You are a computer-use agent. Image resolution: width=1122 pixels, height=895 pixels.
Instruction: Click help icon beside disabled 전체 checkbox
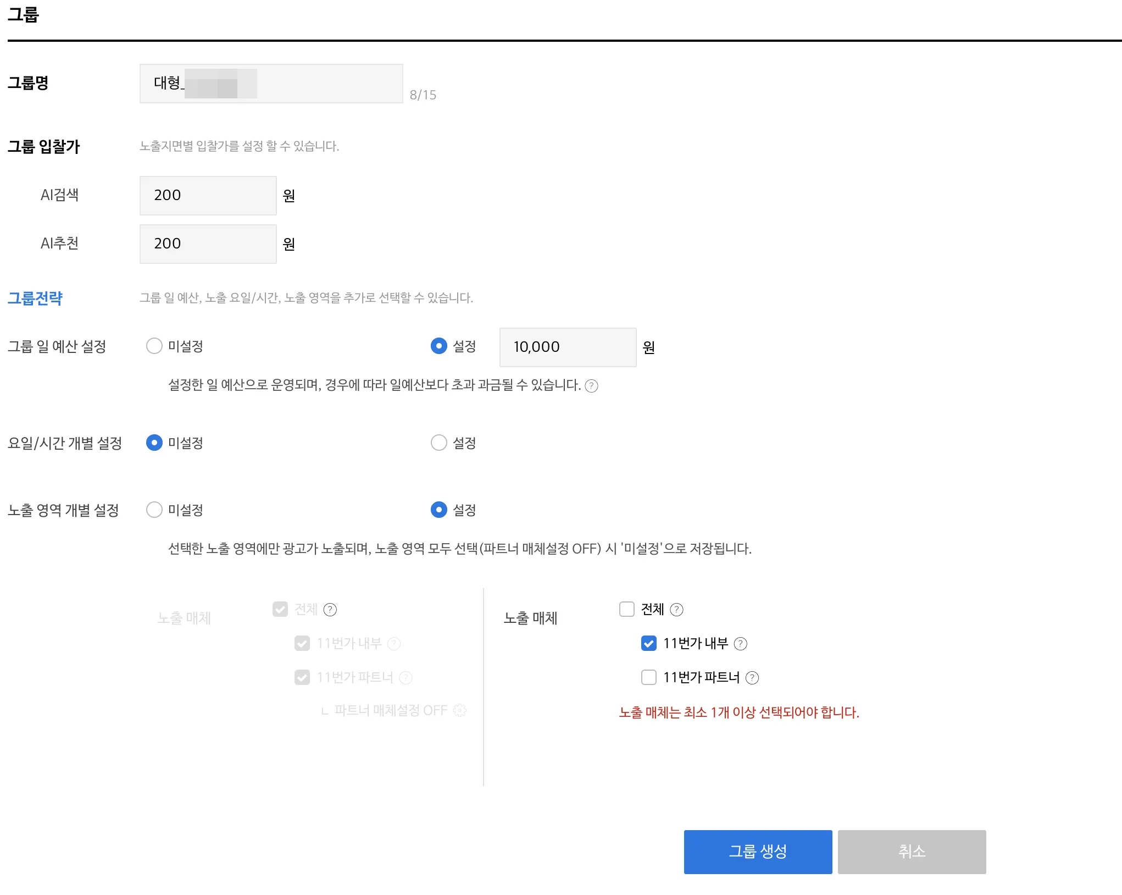coord(330,610)
